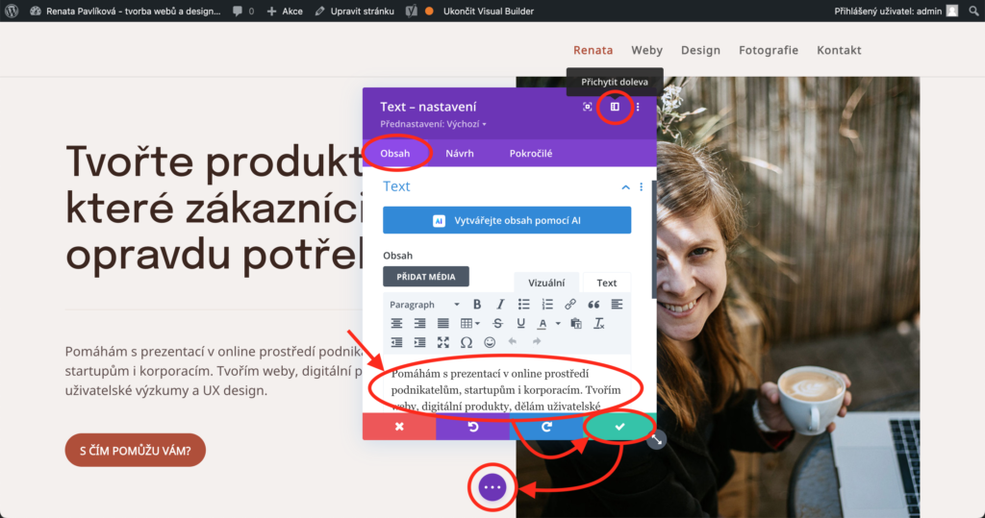Increase indent of paragraph

click(x=419, y=342)
